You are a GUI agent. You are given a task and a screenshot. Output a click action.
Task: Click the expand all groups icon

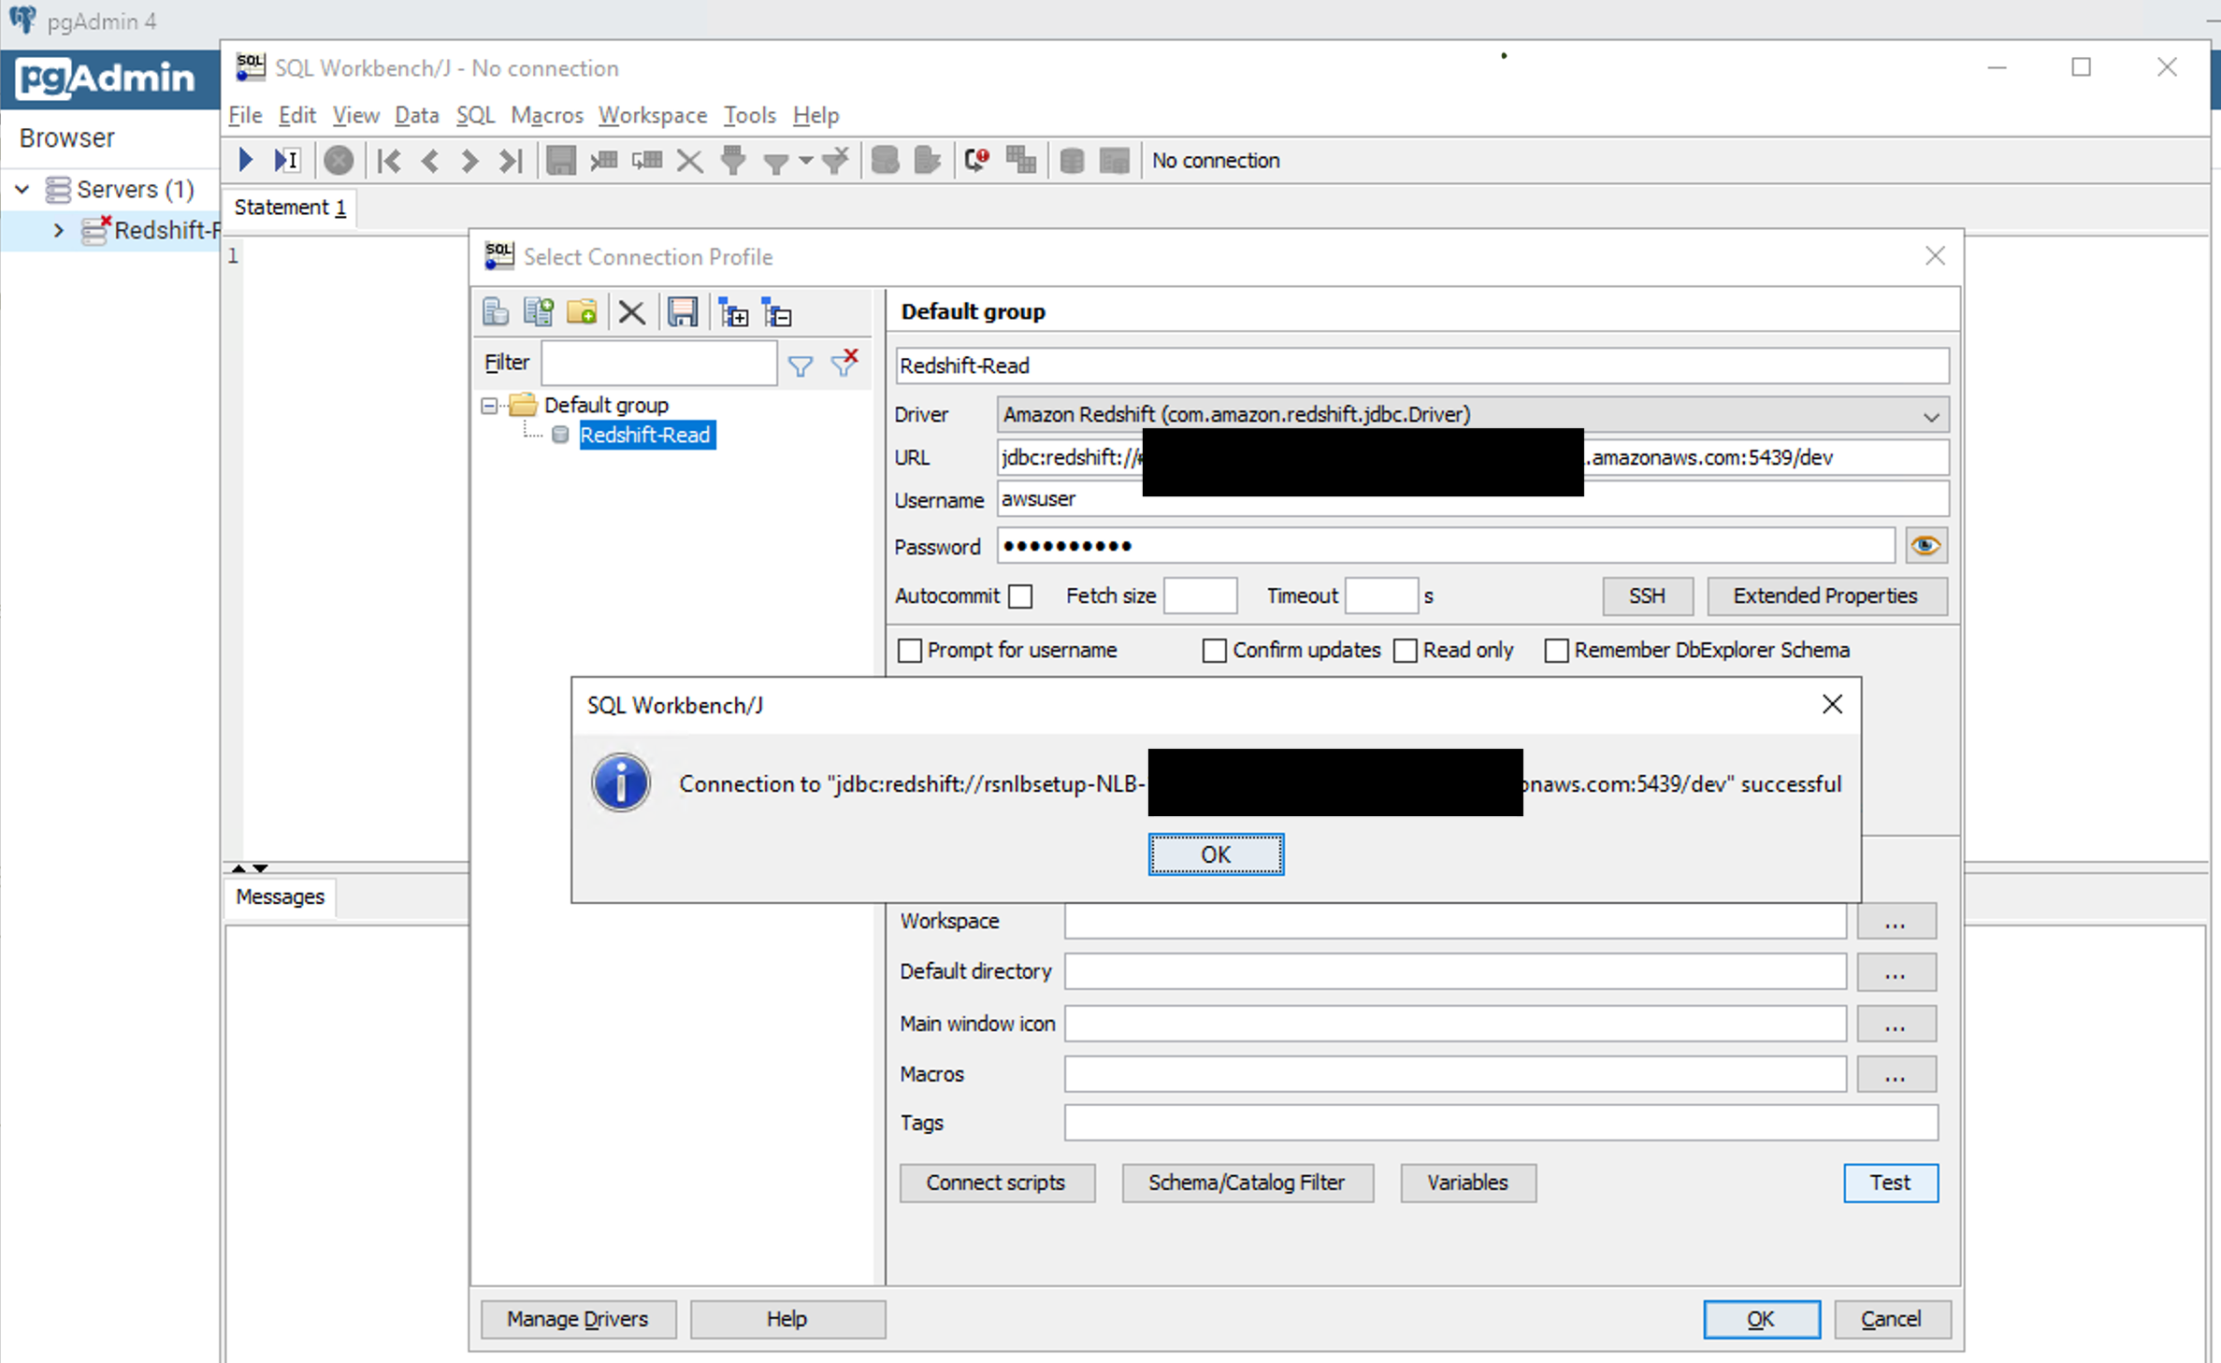[733, 312]
